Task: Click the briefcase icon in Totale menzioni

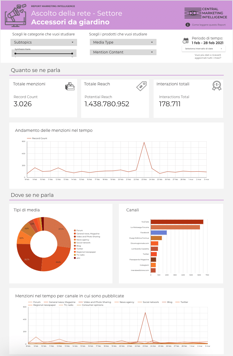Action: click(x=70, y=86)
